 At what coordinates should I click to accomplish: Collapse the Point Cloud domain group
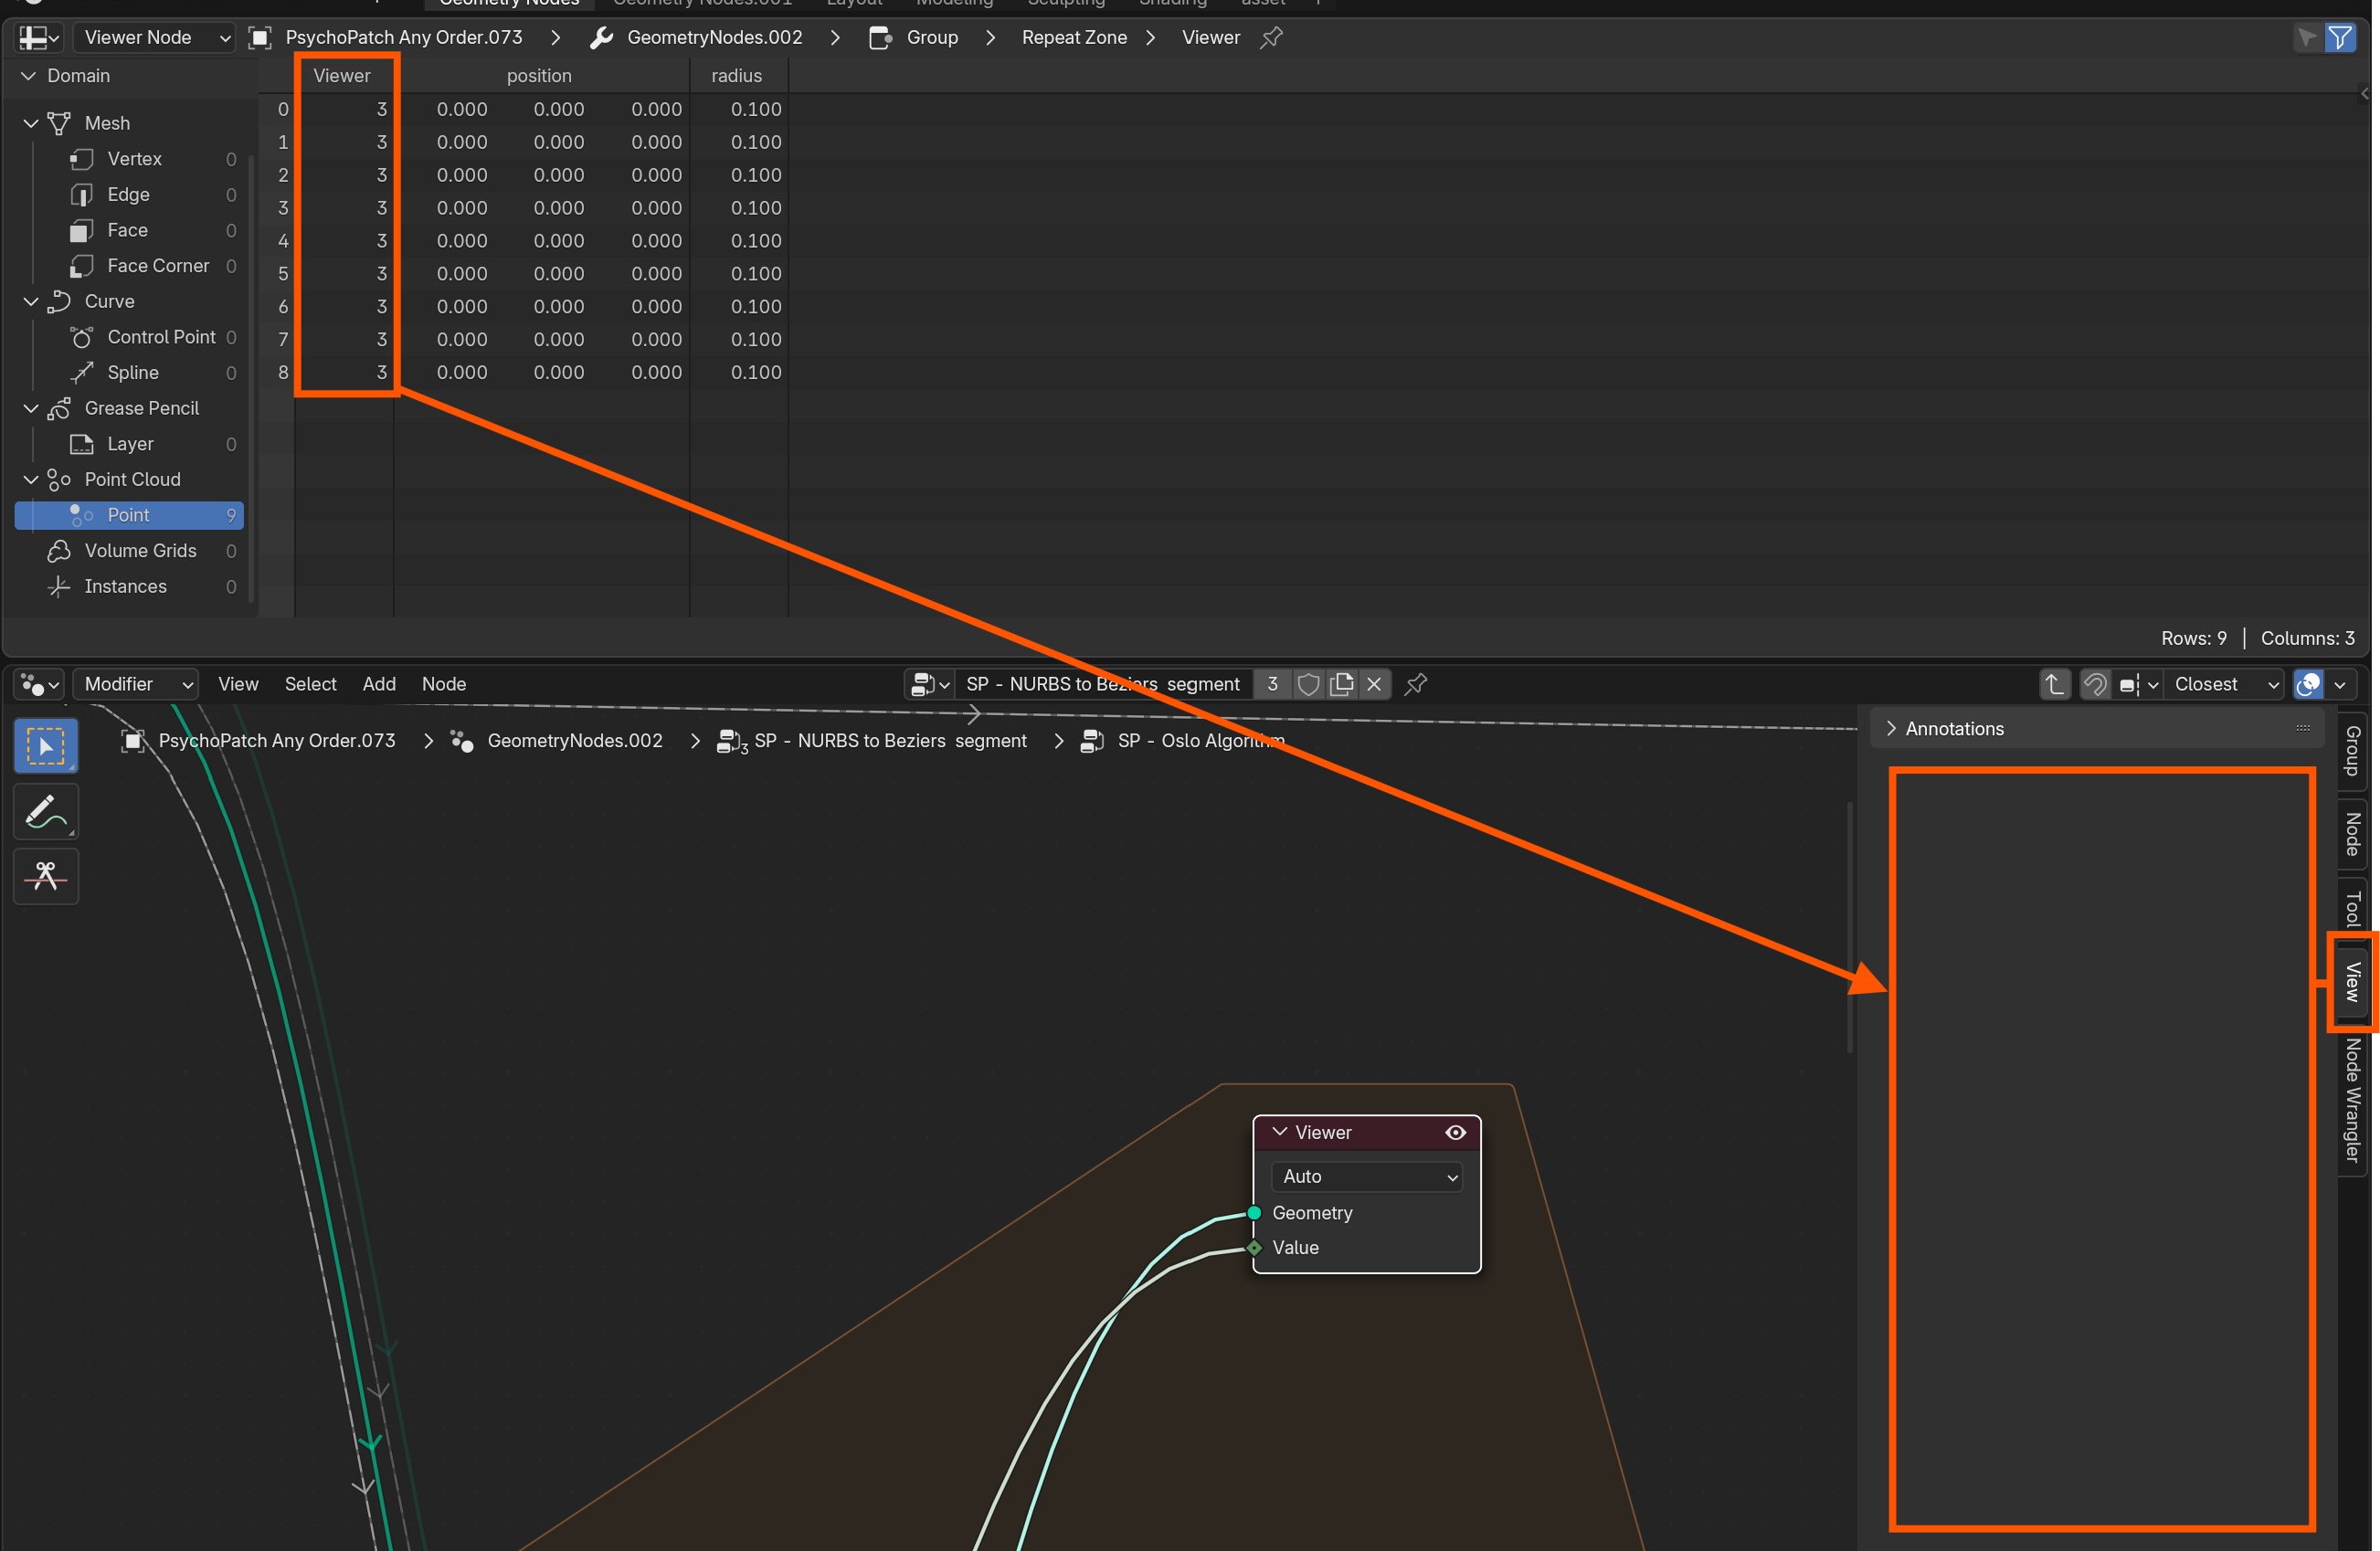tap(30, 479)
